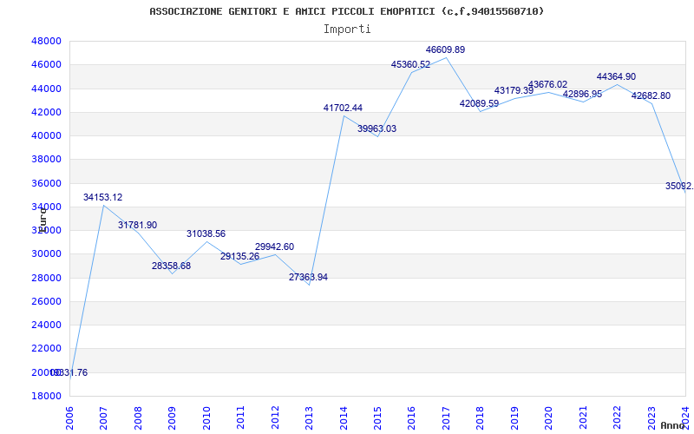Select the 39963.03 data label
Screen dimensions: 694x434
(377, 129)
